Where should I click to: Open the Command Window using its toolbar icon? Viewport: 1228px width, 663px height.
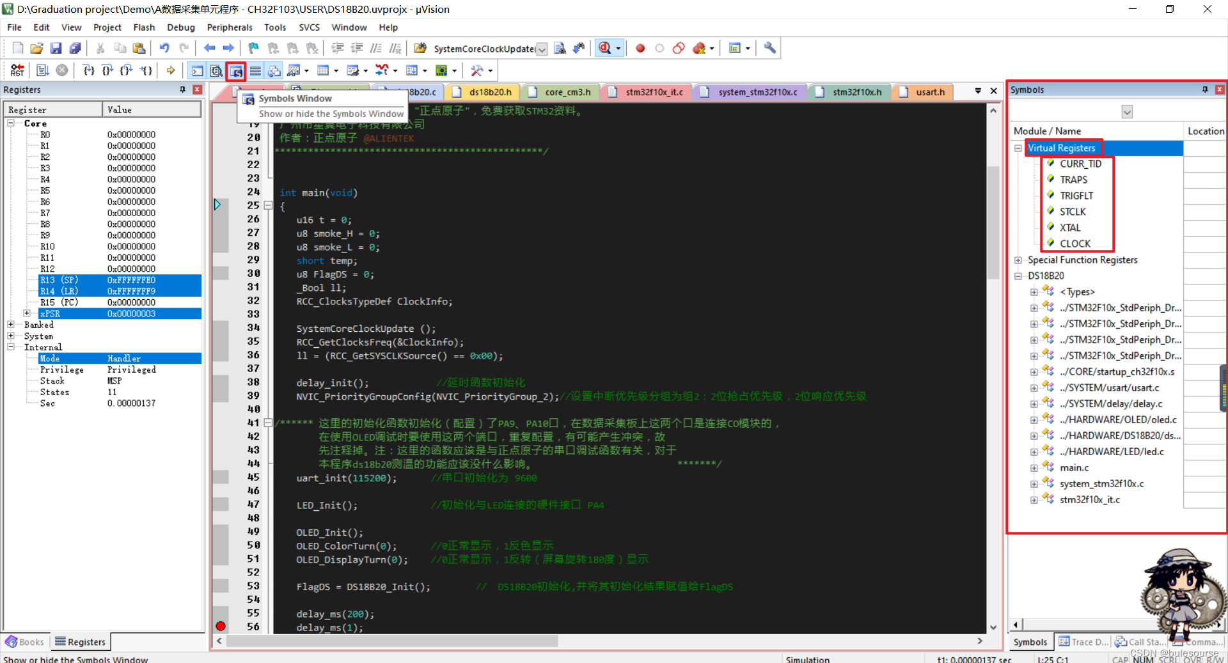pos(196,70)
